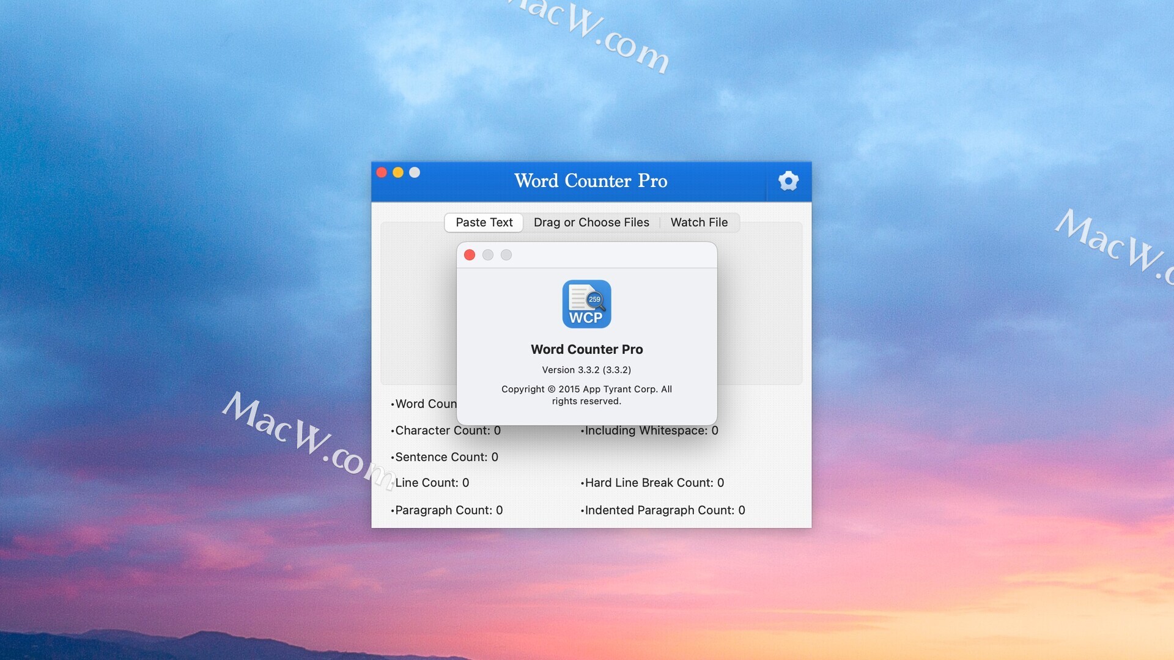
Task: Click the Character Count statistic
Action: (446, 430)
